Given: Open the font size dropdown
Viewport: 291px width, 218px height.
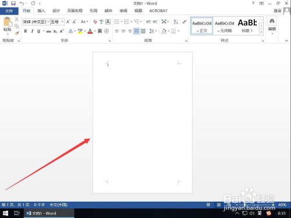Looking at the screenshot, I should click(62, 22).
